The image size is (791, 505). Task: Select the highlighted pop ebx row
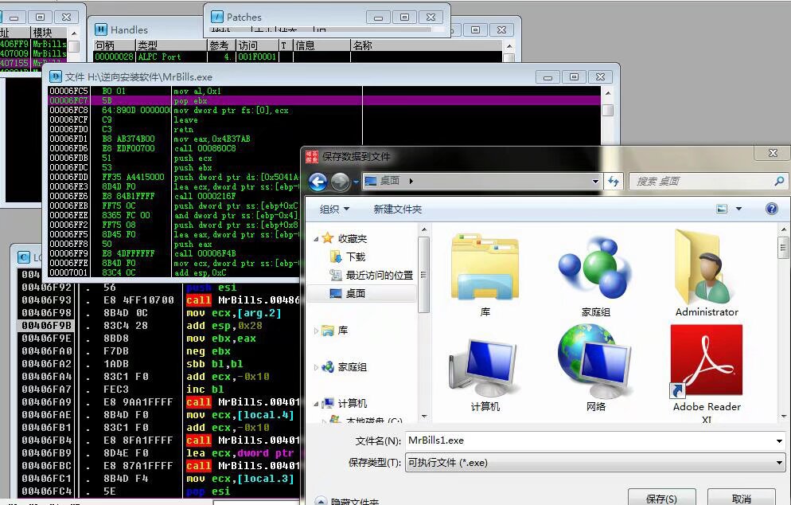325,100
